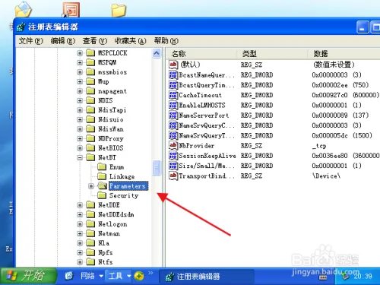
Task: Open the 收藏夹(A) menu
Action: pos(131,41)
